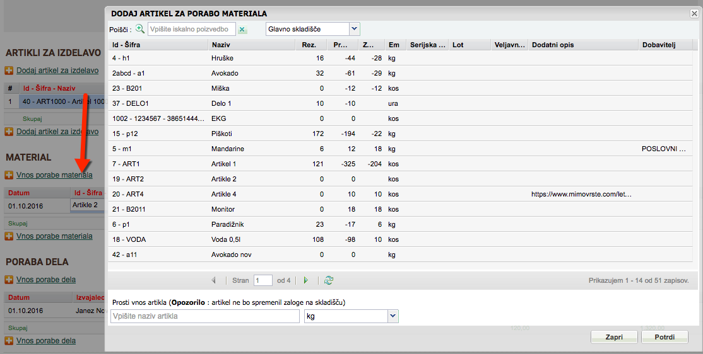Sort by the Naziv column header

click(252, 45)
